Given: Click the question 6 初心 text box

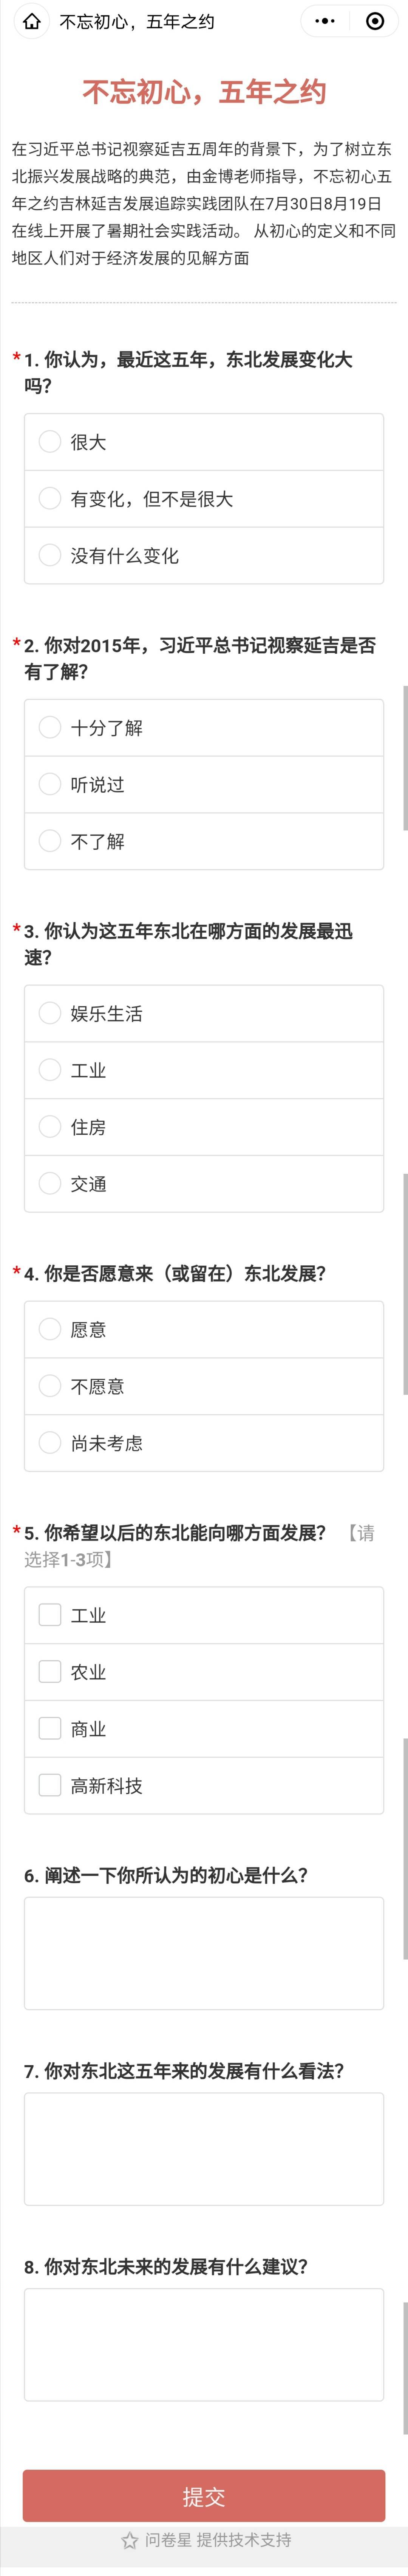Looking at the screenshot, I should 204,1953.
